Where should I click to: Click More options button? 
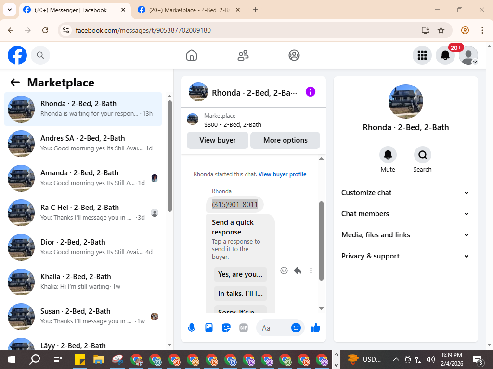click(x=285, y=140)
